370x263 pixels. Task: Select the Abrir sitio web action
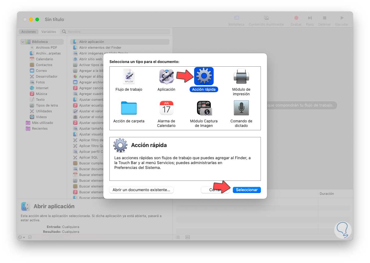click(x=91, y=59)
